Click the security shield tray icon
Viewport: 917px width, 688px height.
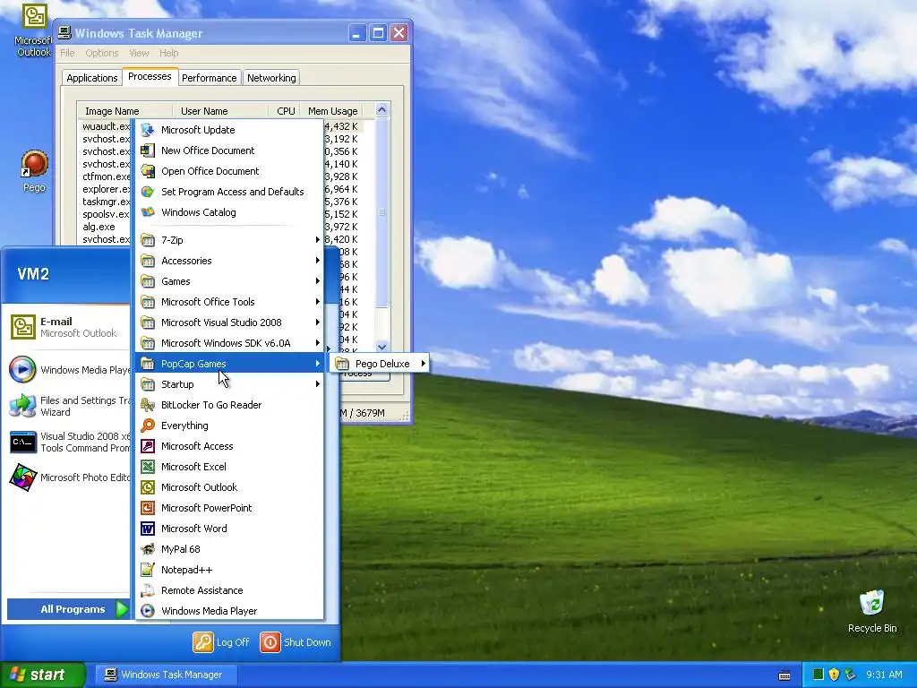click(x=834, y=675)
